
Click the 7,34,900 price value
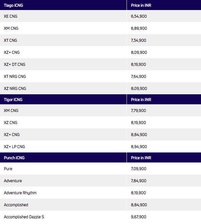pyautogui.click(x=139, y=40)
